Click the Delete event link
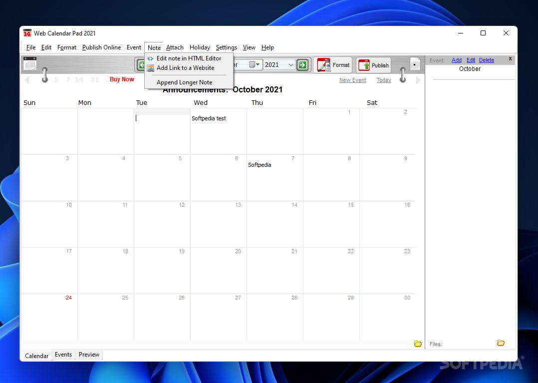538x383 pixels. (x=487, y=60)
